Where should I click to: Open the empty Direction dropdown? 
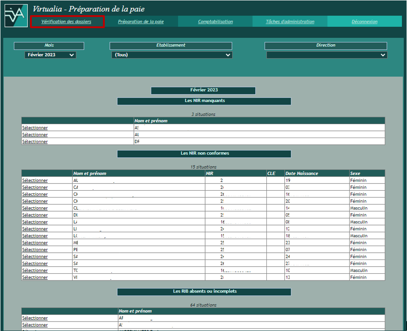click(326, 55)
